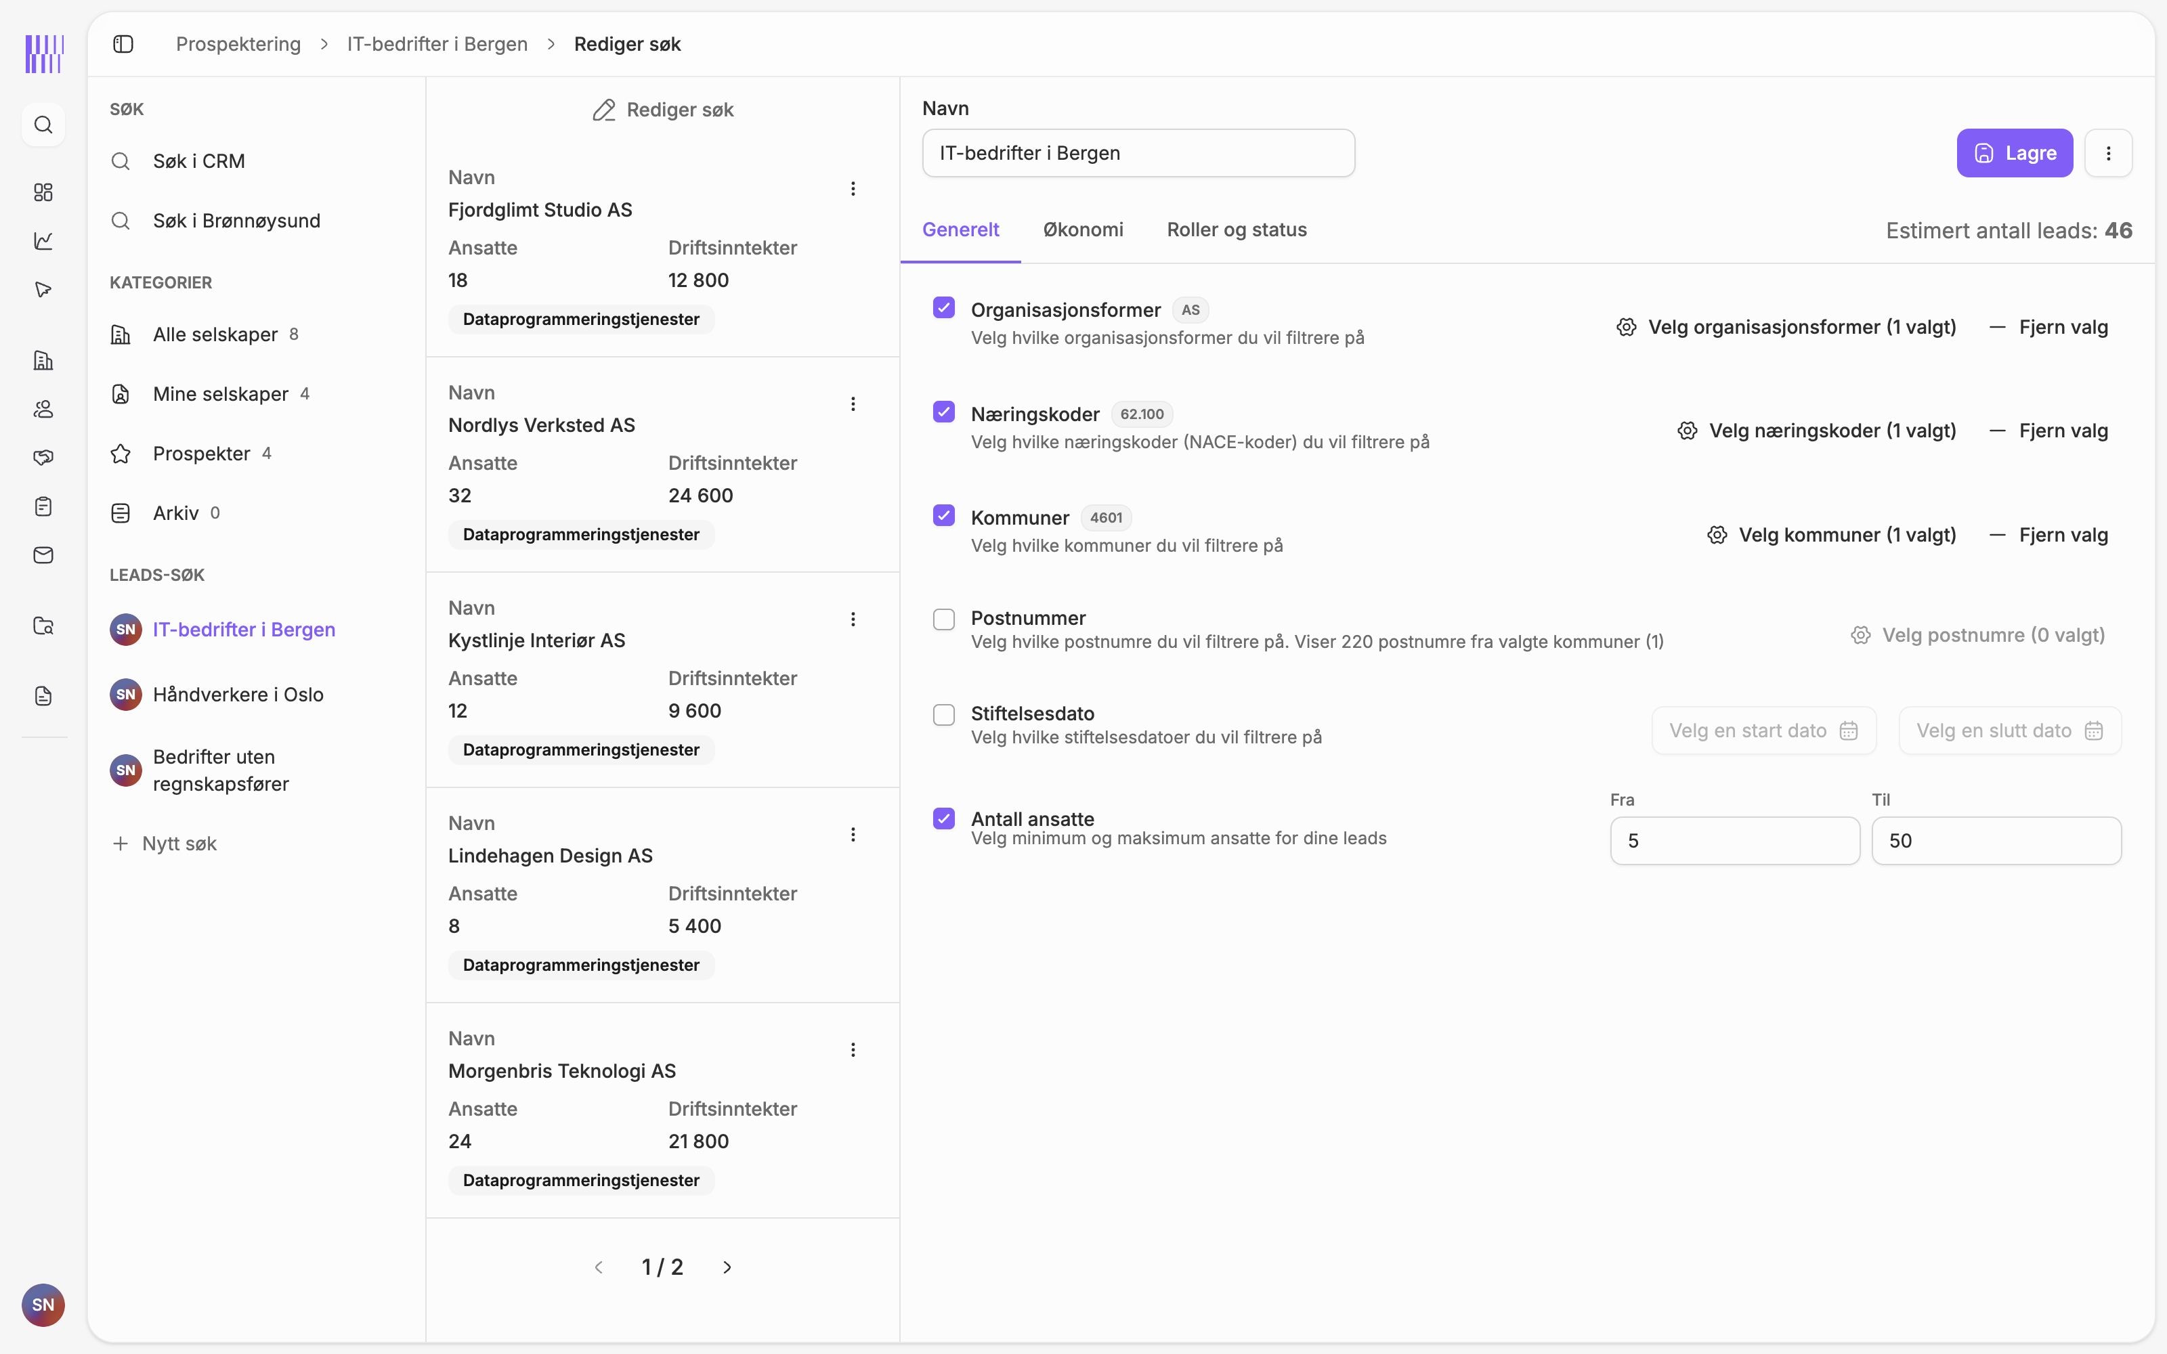Image resolution: width=2167 pixels, height=1354 pixels.
Task: Open options menu for Morgenbris Teknologi AS
Action: pyautogui.click(x=853, y=1049)
